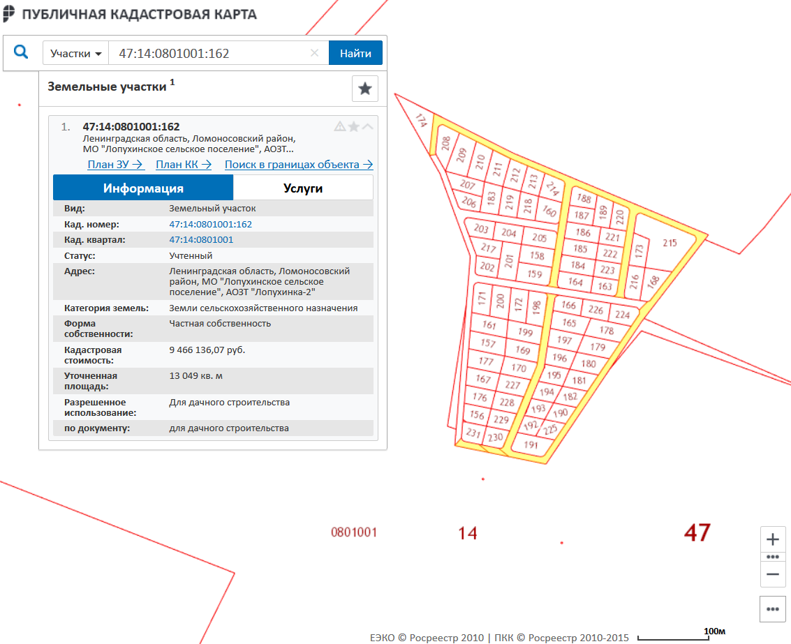791x644 pixels.
Task: Select parcel 166 on the map
Action: pos(568,305)
